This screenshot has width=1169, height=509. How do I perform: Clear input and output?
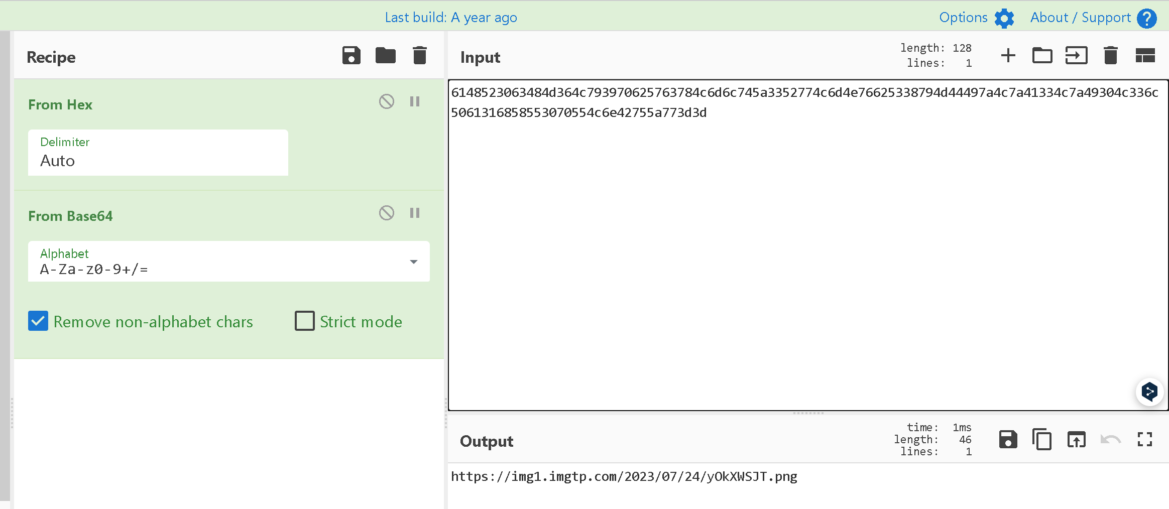1110,55
